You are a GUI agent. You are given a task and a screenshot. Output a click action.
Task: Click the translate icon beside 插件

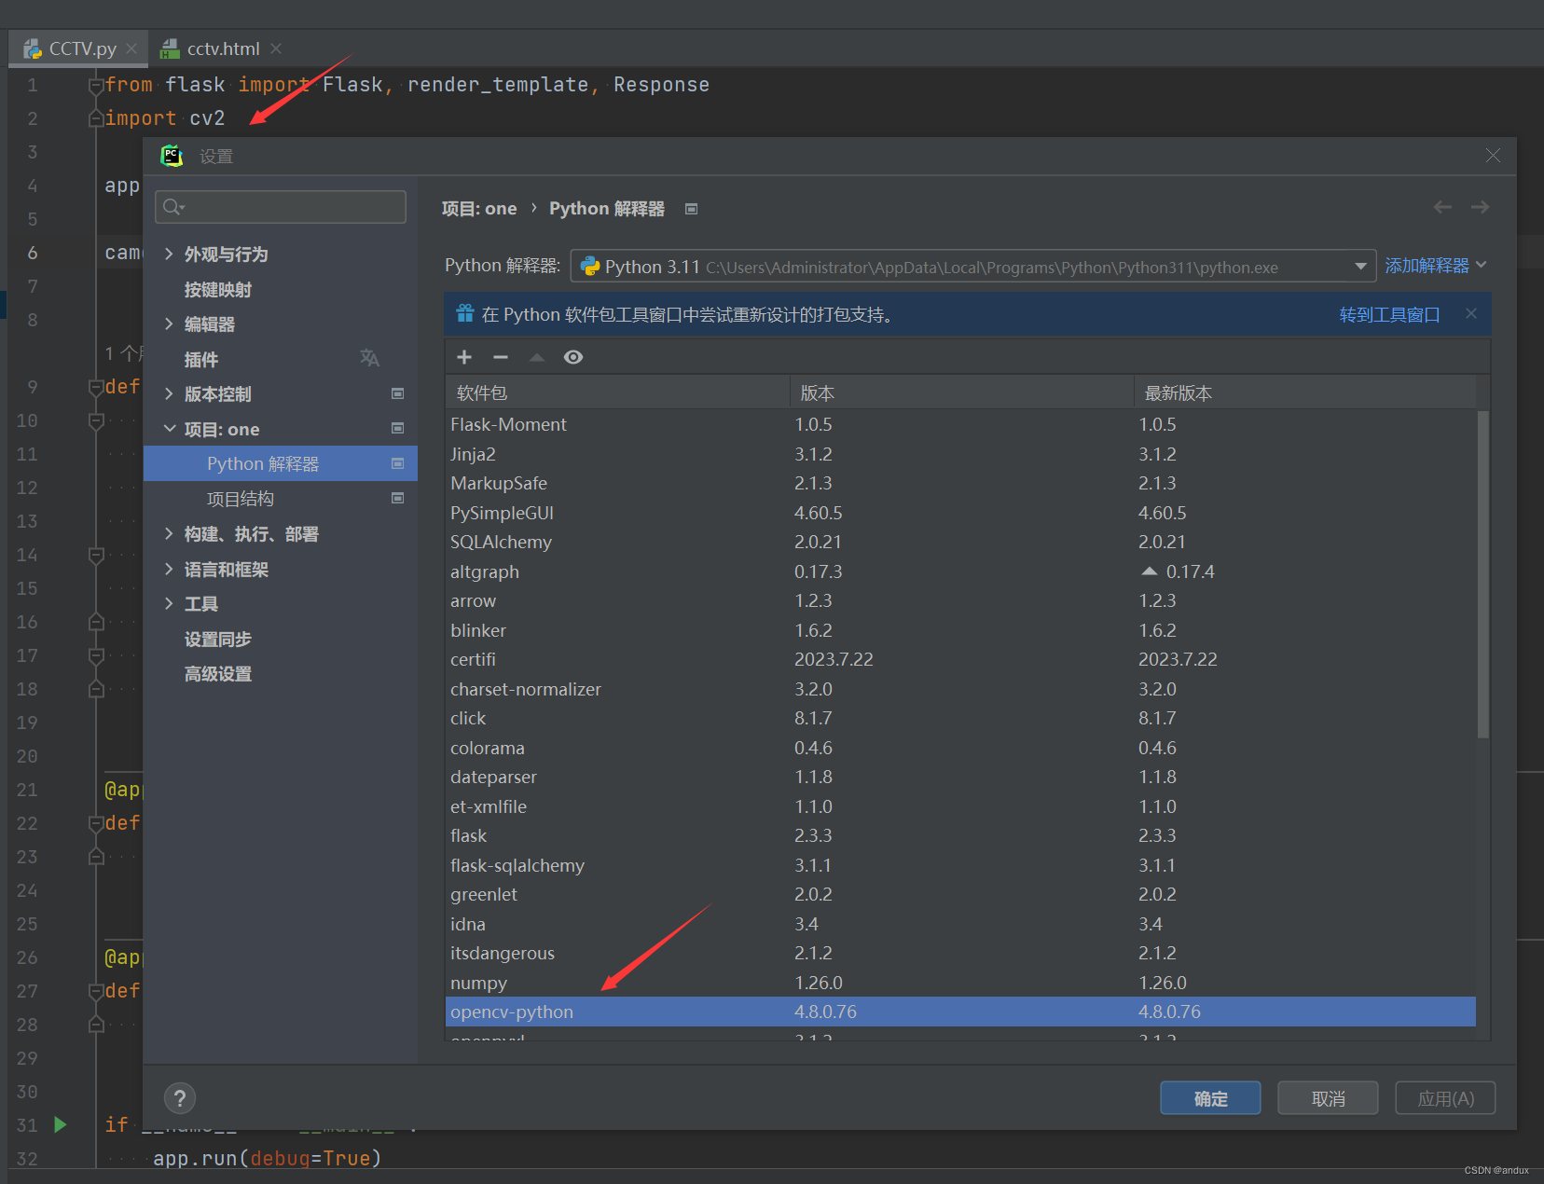point(369,358)
